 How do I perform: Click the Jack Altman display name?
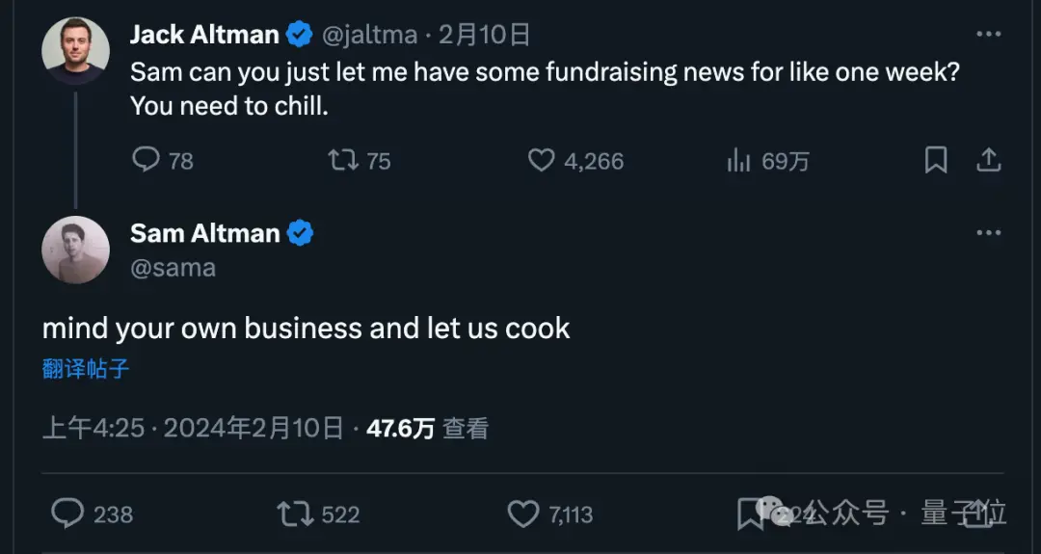(x=204, y=35)
